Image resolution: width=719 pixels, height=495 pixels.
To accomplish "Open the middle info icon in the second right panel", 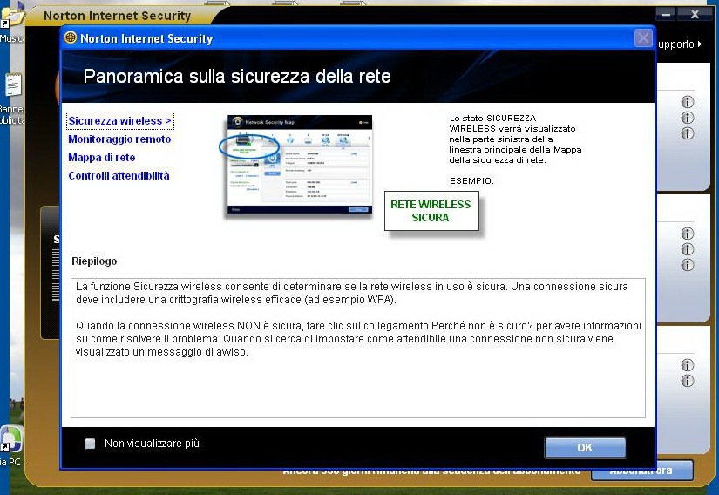I will pos(688,249).
